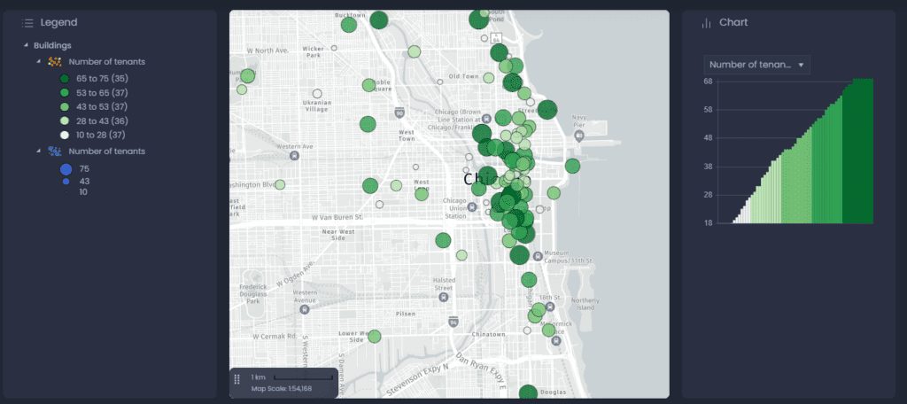Select the 28 to 43 (36) swatch
This screenshot has height=404, width=907.
(x=65, y=121)
